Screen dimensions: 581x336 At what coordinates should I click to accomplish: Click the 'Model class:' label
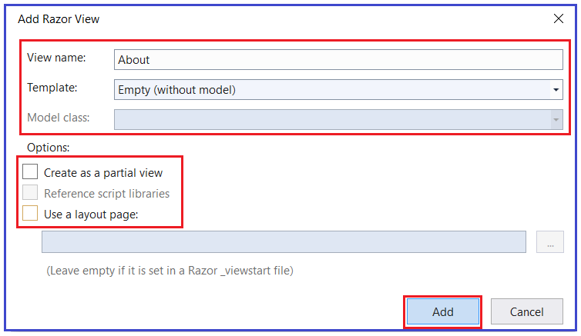coord(58,118)
